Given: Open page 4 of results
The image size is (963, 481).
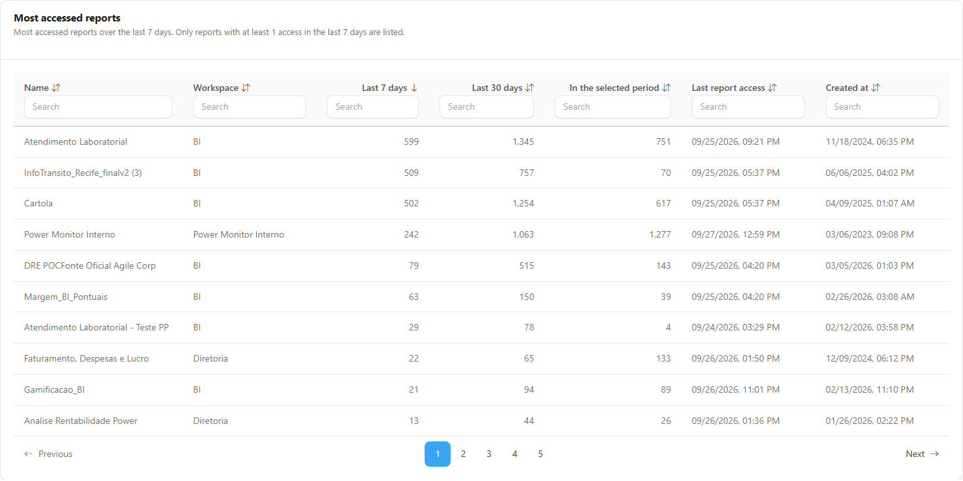Looking at the screenshot, I should (514, 454).
